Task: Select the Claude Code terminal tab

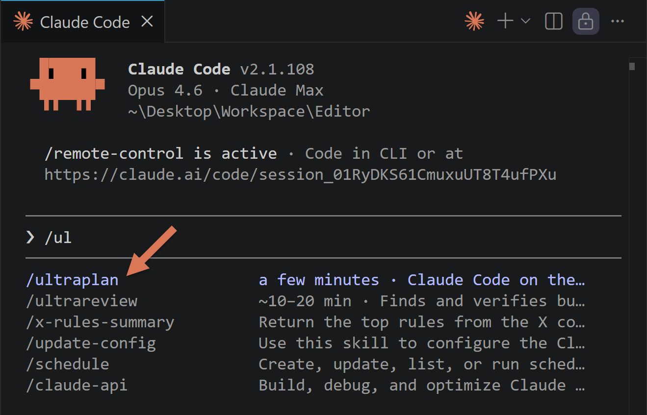Action: [x=85, y=22]
